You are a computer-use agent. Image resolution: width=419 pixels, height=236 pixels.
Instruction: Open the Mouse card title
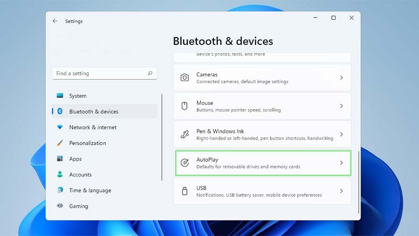point(205,103)
